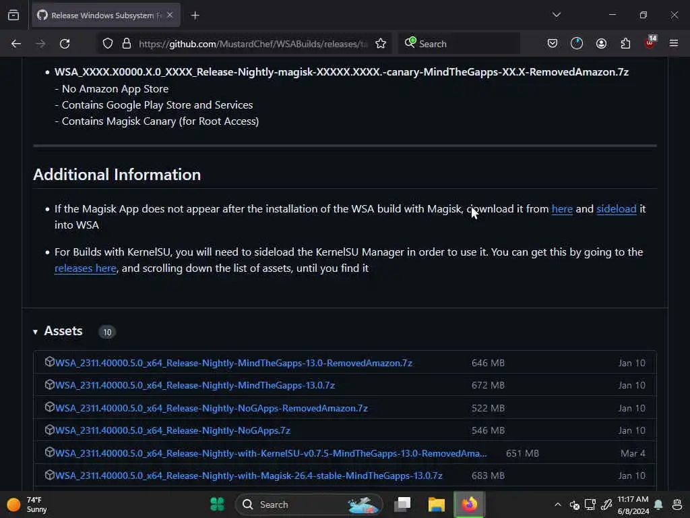Click the github.com URL address field
Viewport: 690px width, 518px height.
point(253,44)
